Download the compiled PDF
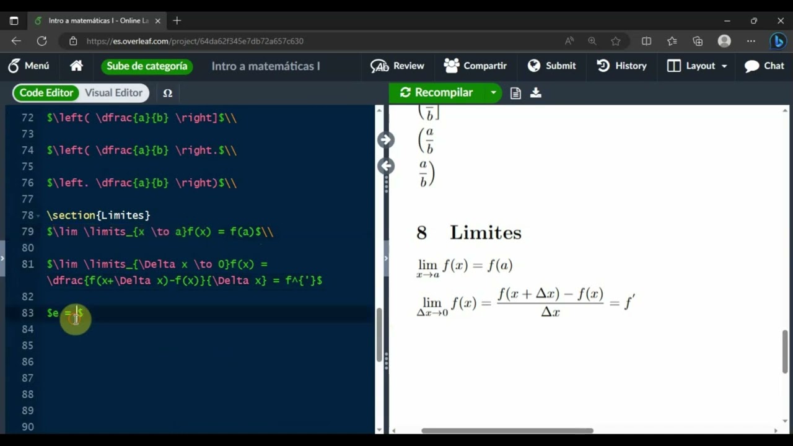 click(536, 93)
